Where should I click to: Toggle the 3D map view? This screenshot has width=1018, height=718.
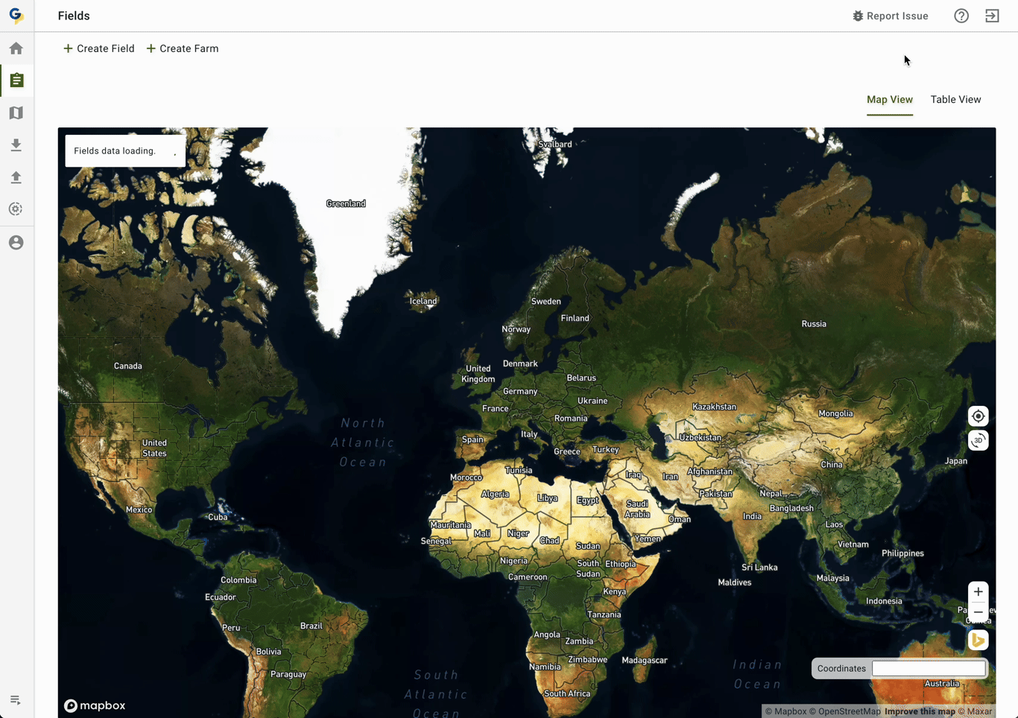978,440
